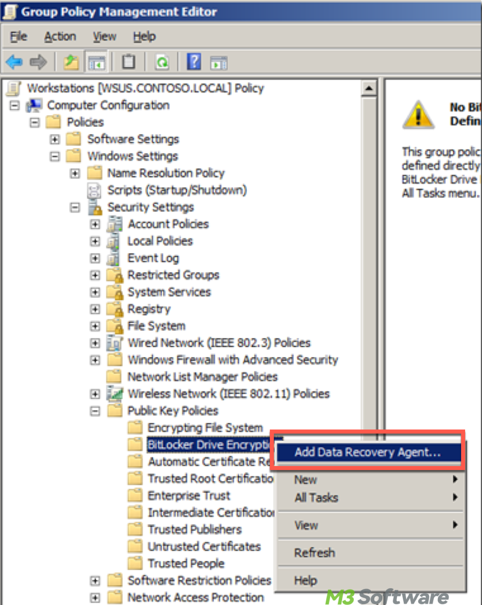Image resolution: width=482 pixels, height=605 pixels.
Task: Open the Action menu
Action: coord(60,37)
